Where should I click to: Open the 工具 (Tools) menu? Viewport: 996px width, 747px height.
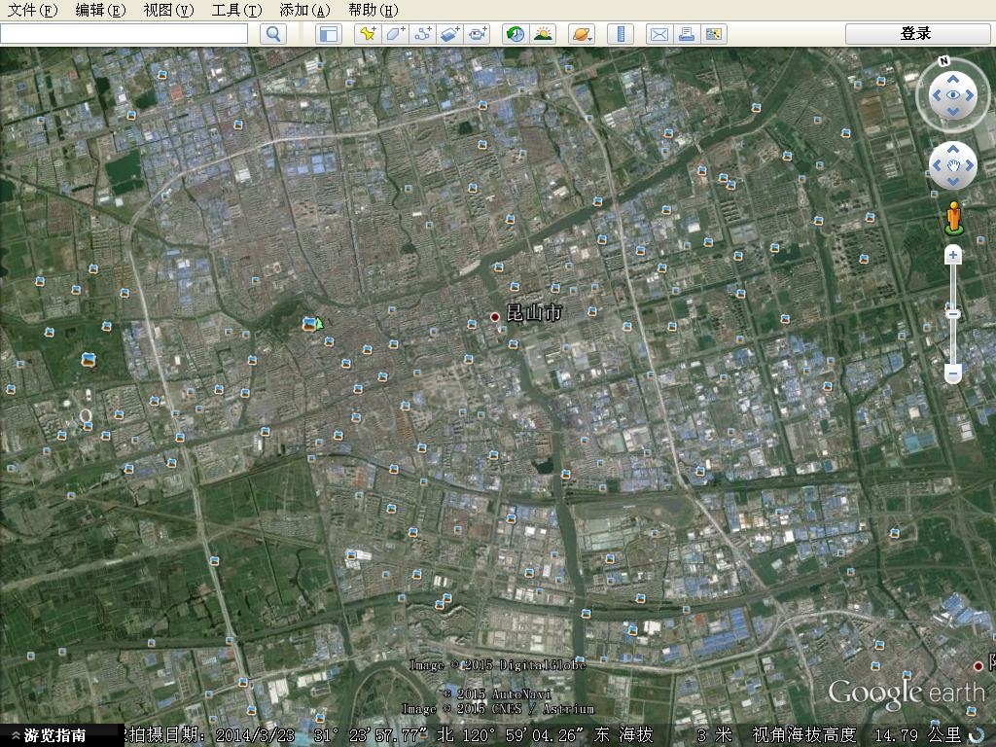(x=236, y=10)
